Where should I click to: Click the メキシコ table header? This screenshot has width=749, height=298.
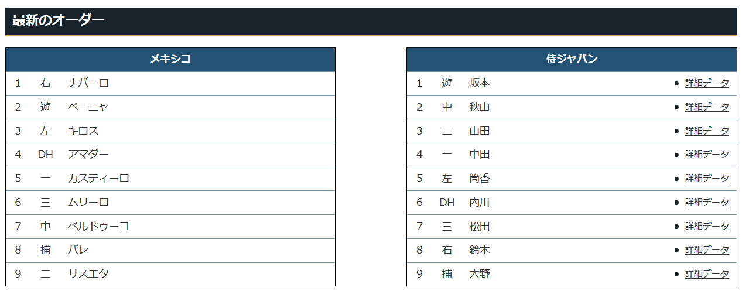click(170, 59)
